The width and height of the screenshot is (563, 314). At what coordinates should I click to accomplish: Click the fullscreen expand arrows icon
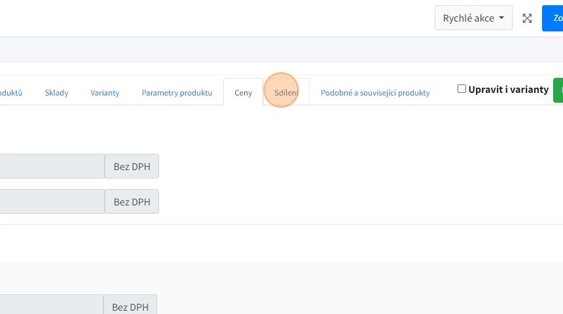click(527, 18)
